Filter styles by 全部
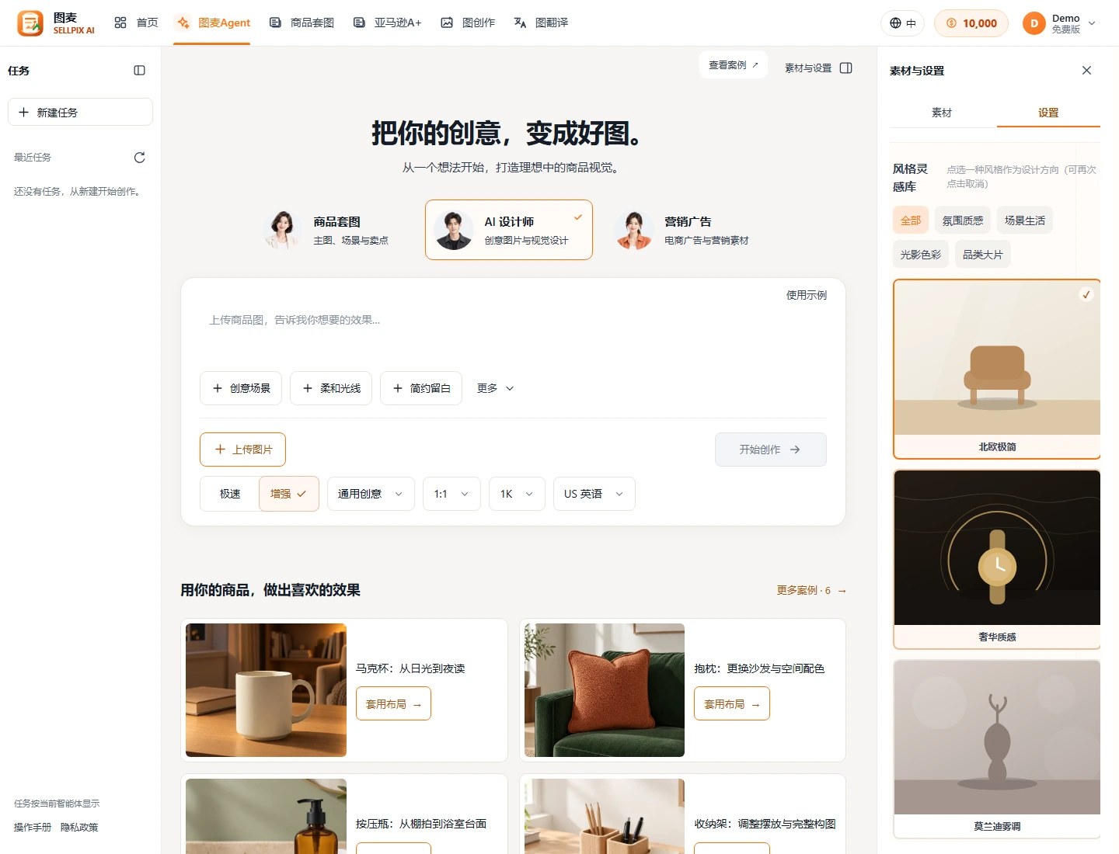Screen dimensions: 1119x854 pyautogui.click(x=911, y=220)
